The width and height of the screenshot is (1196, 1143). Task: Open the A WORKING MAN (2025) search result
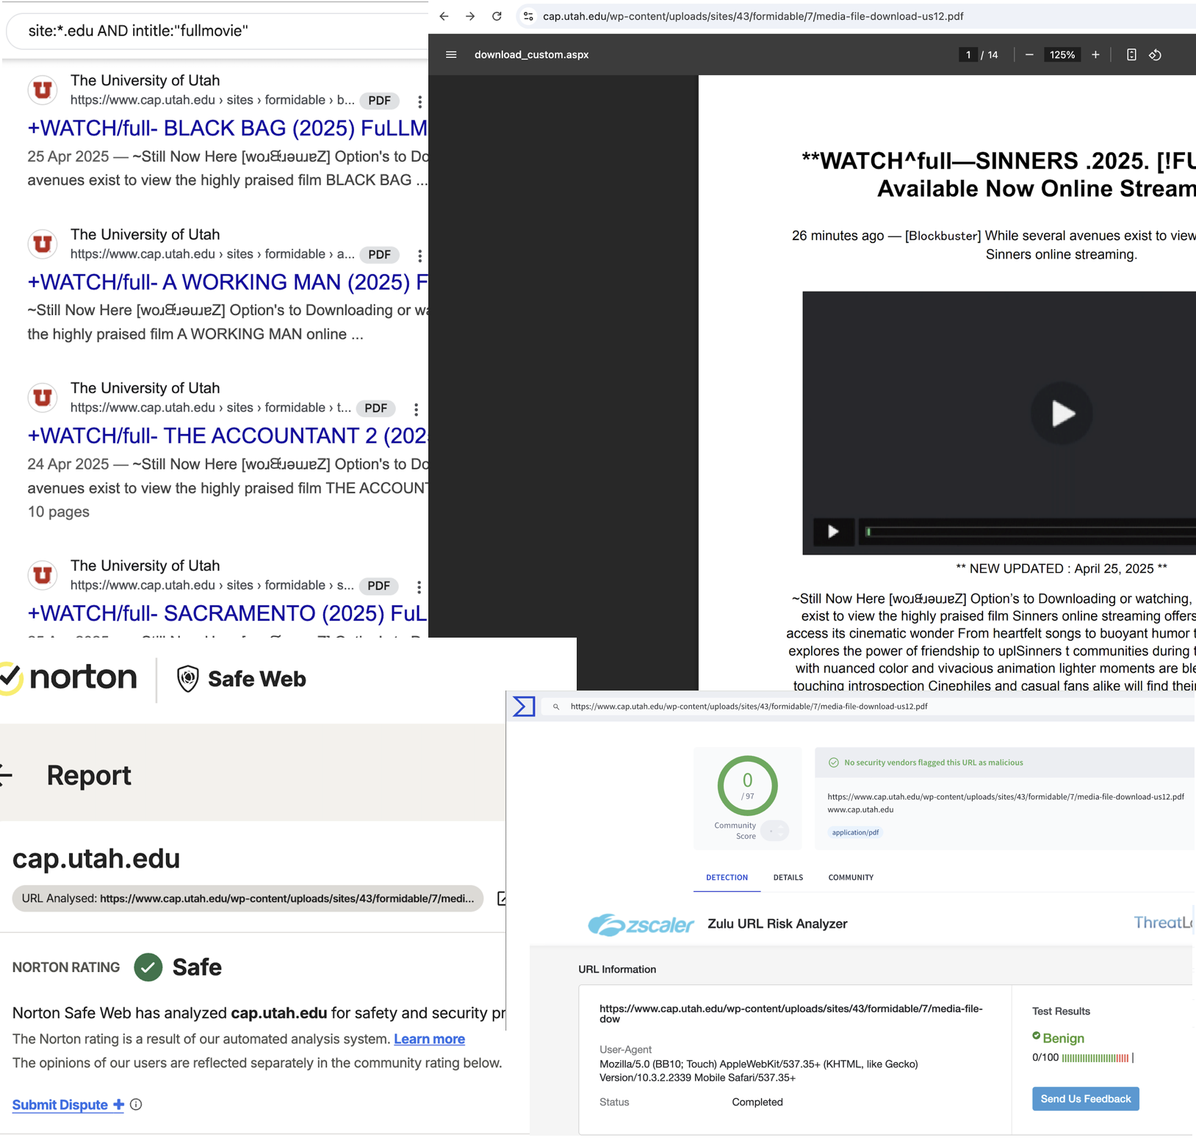pyautogui.click(x=228, y=282)
